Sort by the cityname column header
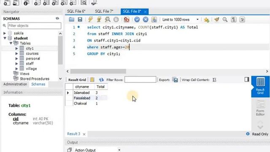The image size is (270, 152). (82, 87)
